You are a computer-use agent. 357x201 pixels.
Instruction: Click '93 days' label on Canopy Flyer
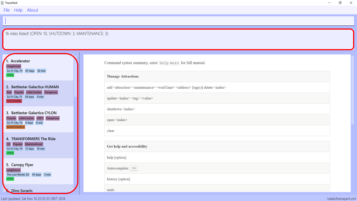[37, 175]
